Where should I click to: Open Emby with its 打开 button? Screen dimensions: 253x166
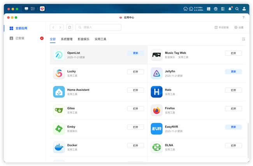click(x=135, y=127)
